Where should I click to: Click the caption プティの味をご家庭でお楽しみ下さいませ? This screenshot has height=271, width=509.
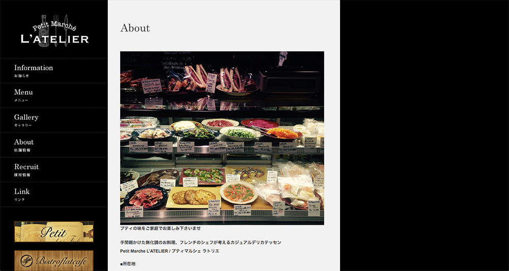coord(160,228)
